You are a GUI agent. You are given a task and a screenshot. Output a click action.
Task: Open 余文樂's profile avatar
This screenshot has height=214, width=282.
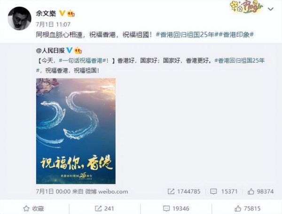pos(19,18)
